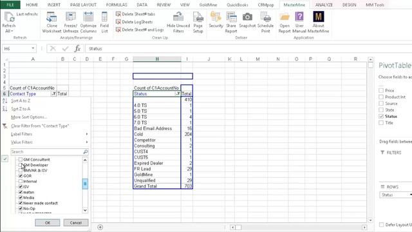Viewport: 412px width, 232px height.
Task: Enable the Price field checkbox
Action: coord(381,90)
